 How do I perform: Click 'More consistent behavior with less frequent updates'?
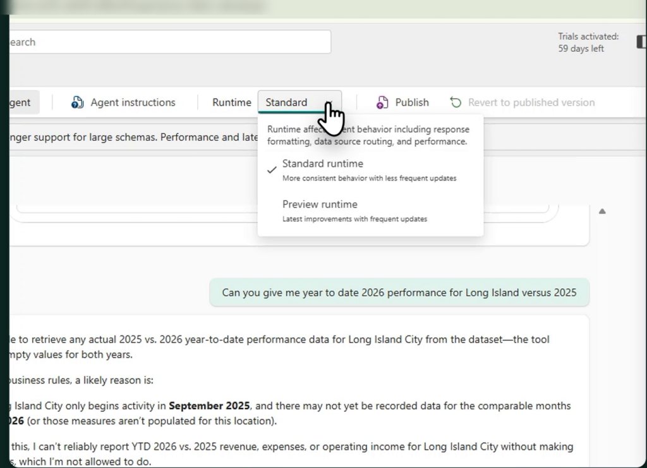369,178
